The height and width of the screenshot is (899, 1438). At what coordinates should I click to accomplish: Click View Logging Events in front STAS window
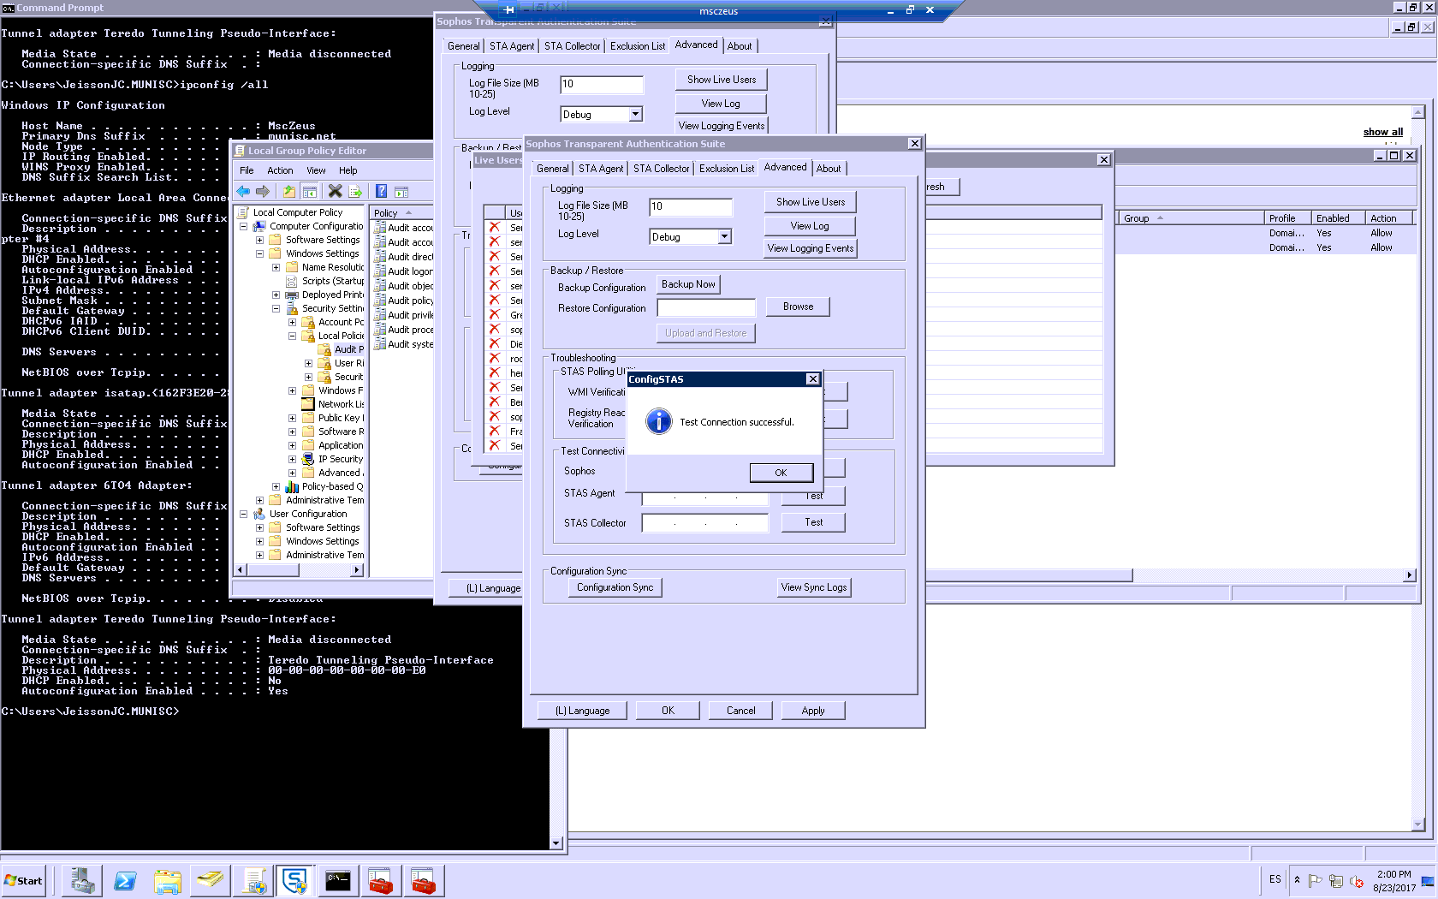point(810,248)
